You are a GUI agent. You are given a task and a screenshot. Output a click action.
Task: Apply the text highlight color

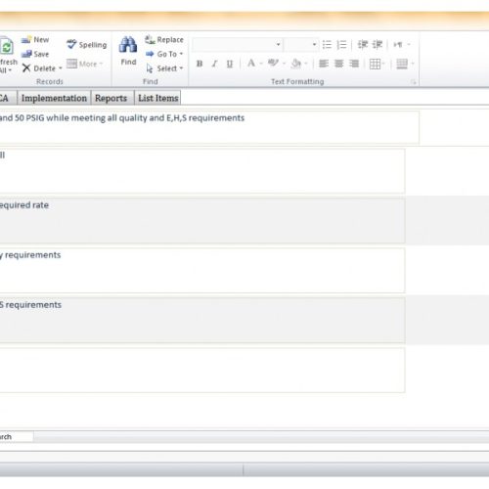tap(273, 64)
